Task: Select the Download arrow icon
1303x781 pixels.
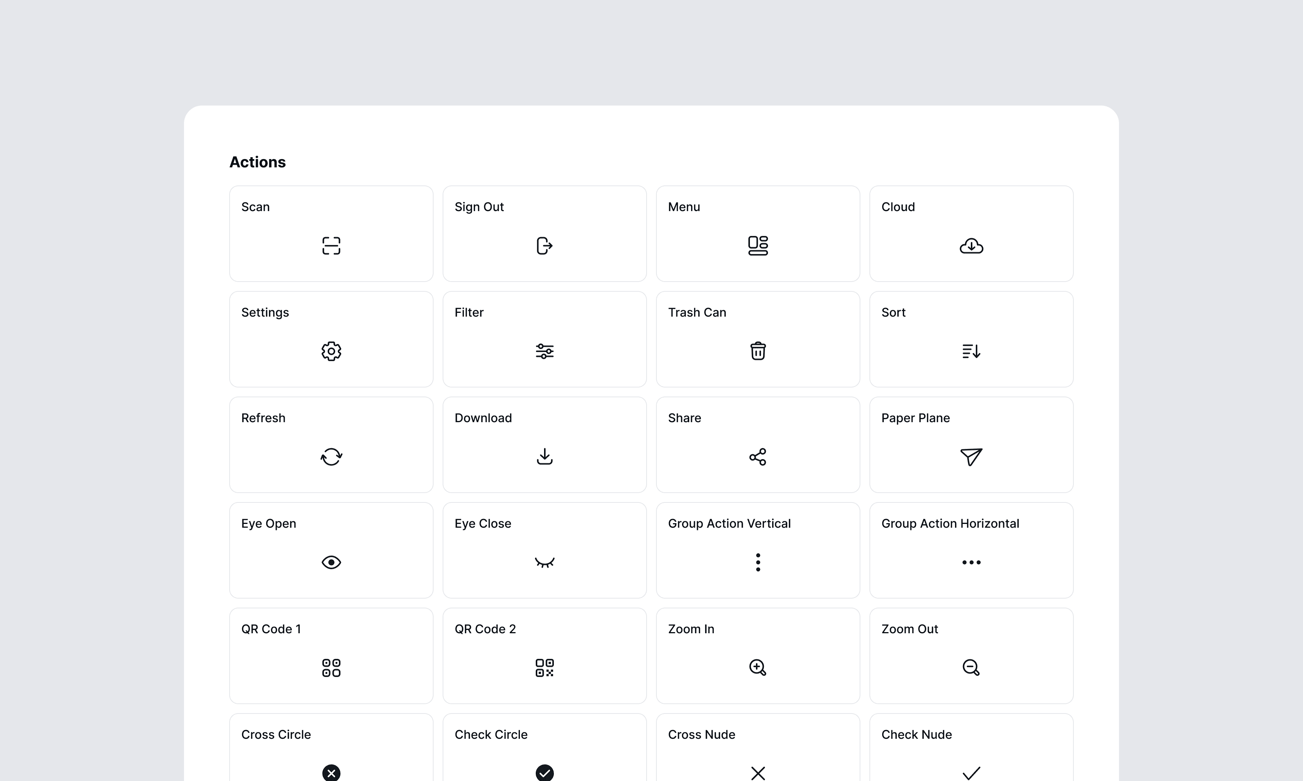Action: point(544,457)
